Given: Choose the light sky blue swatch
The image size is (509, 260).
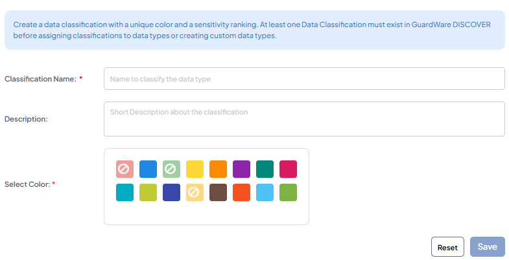Looking at the screenshot, I should tap(265, 192).
